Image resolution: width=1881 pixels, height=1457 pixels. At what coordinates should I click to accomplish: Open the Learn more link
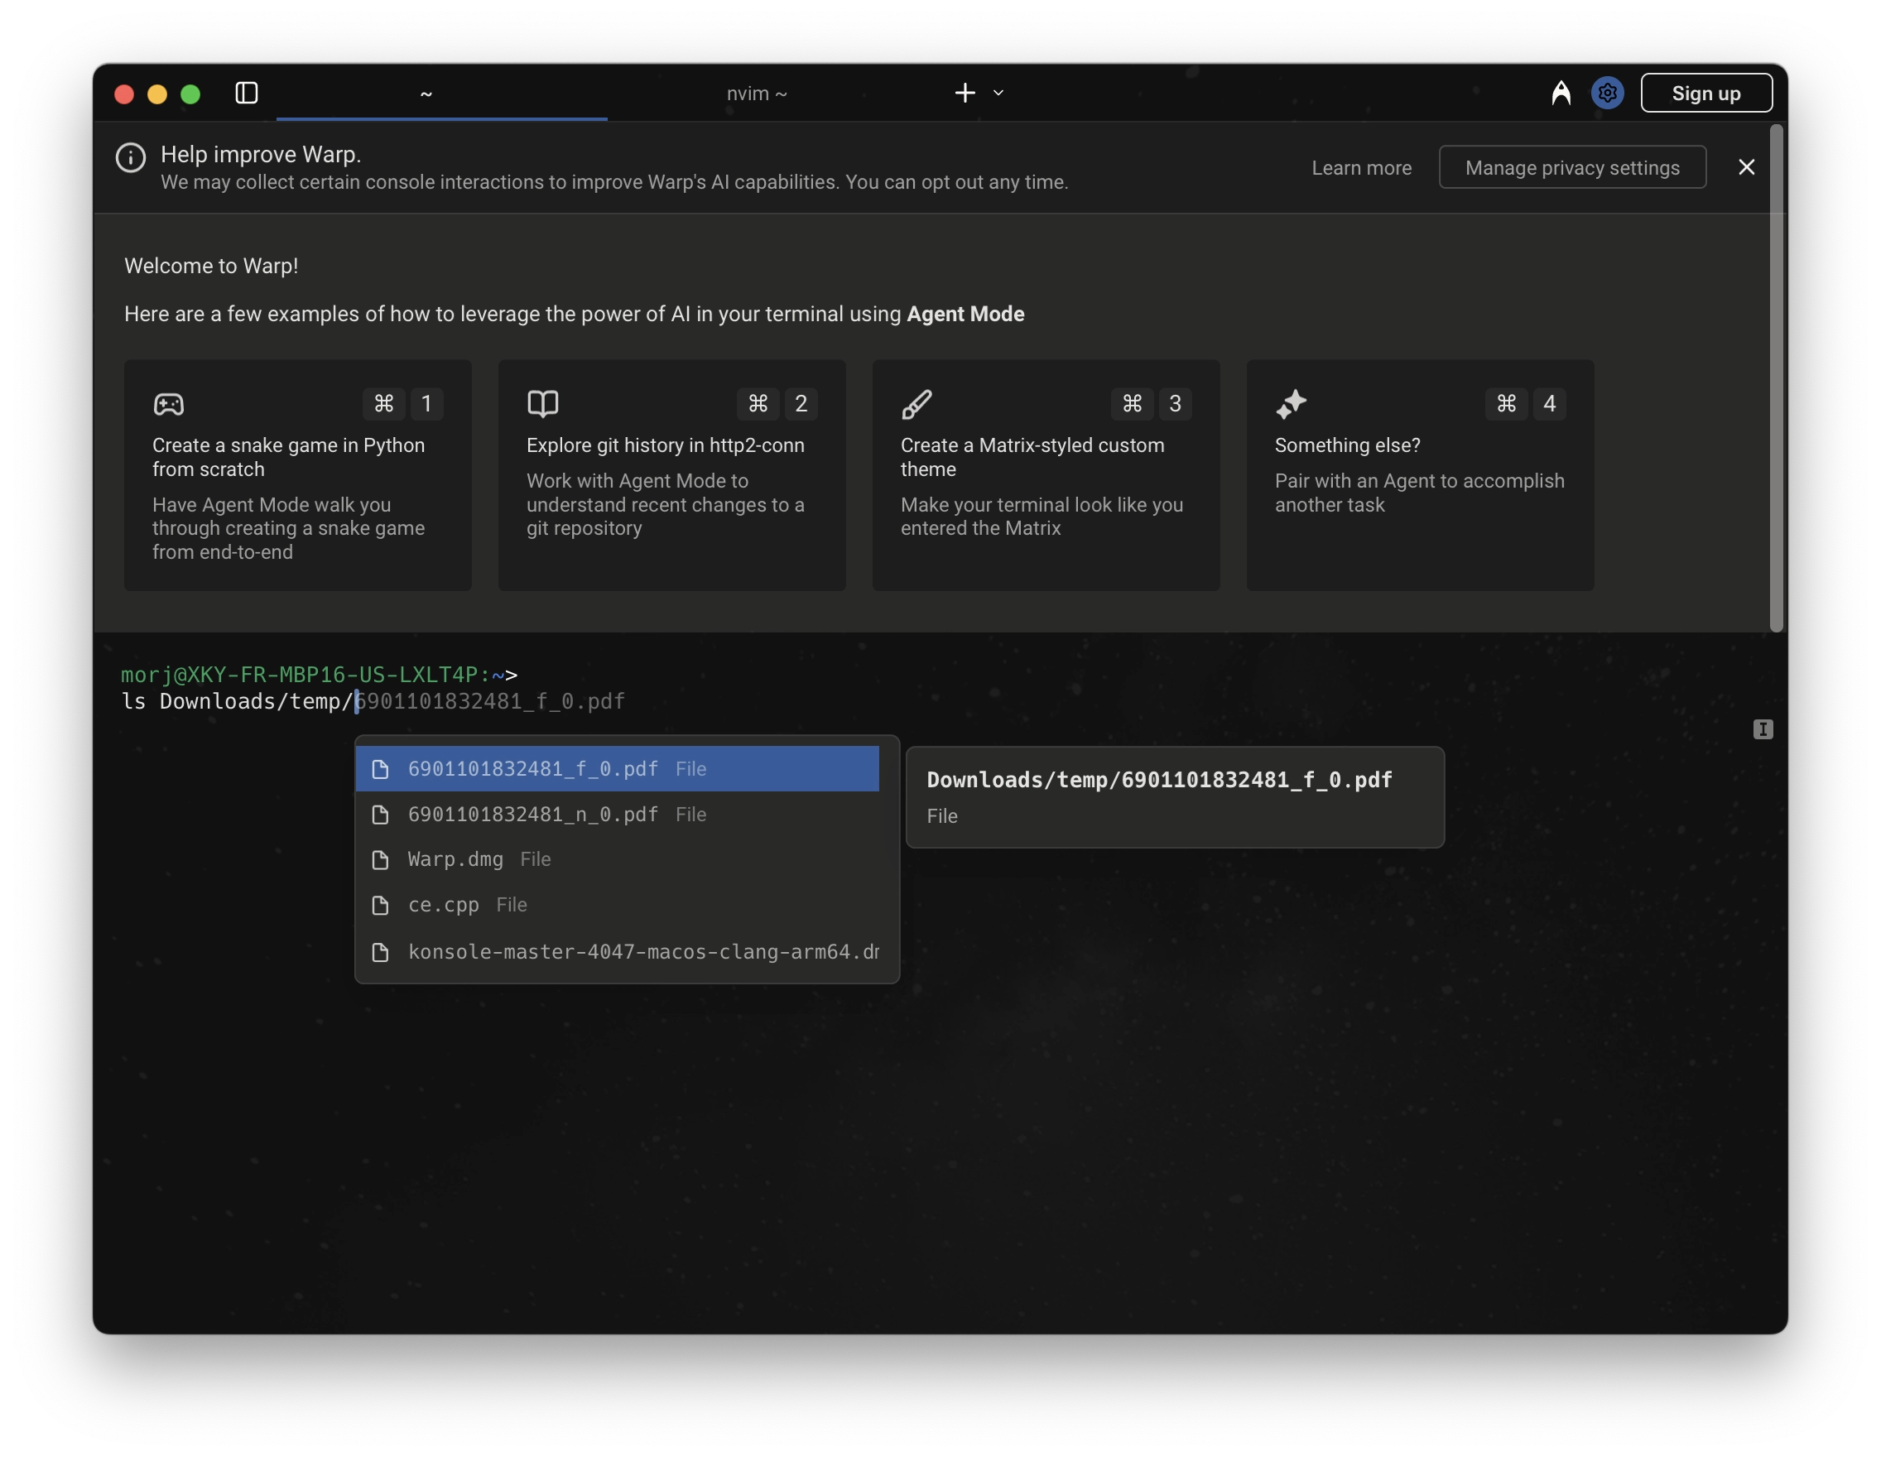tap(1362, 168)
